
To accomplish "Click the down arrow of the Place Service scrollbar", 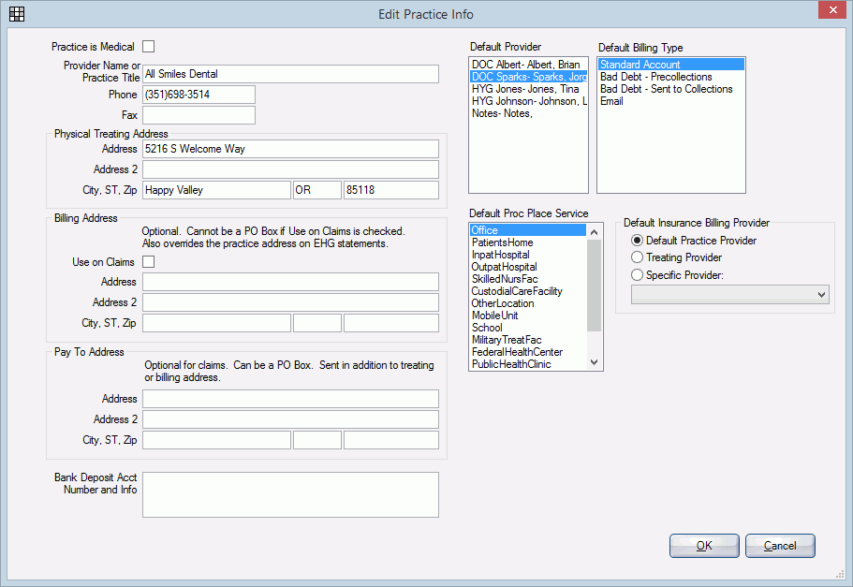I will tap(596, 363).
